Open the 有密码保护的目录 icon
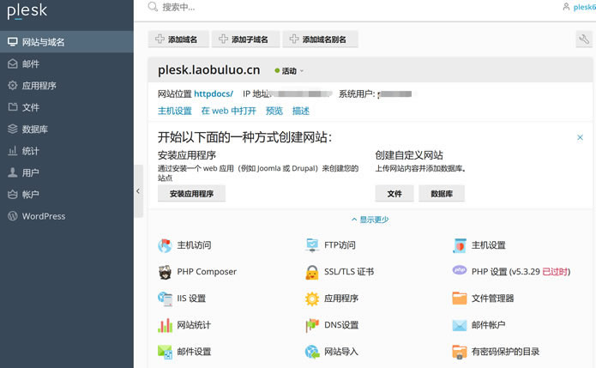Screen dimensions: 596x368 (460, 352)
